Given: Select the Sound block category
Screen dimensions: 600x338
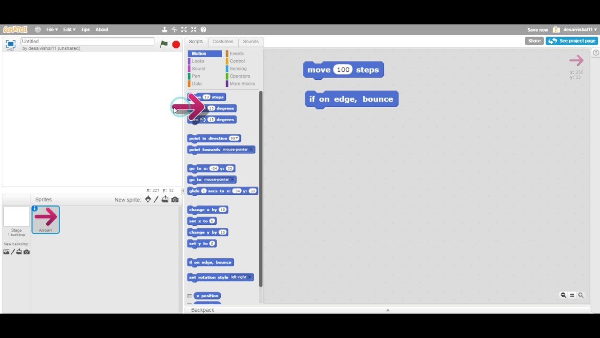Looking at the screenshot, I should 198,69.
